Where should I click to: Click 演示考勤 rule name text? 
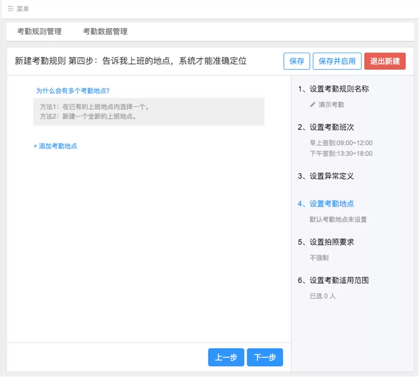331,104
